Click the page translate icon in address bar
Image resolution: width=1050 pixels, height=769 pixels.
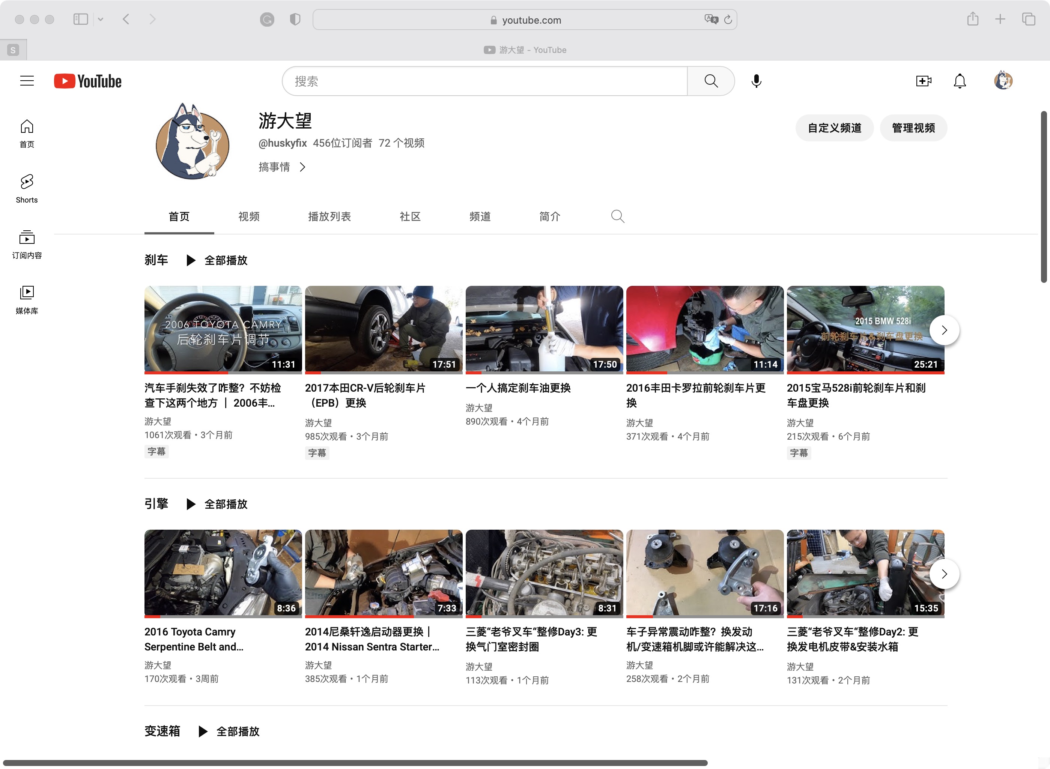tap(711, 19)
